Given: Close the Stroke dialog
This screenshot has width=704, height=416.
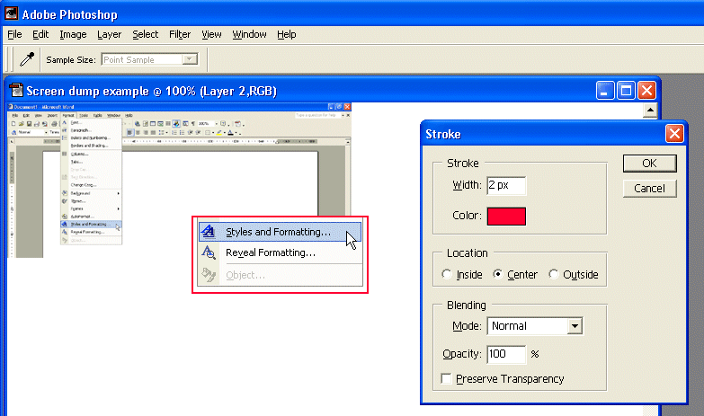Looking at the screenshot, I should pyautogui.click(x=674, y=134).
